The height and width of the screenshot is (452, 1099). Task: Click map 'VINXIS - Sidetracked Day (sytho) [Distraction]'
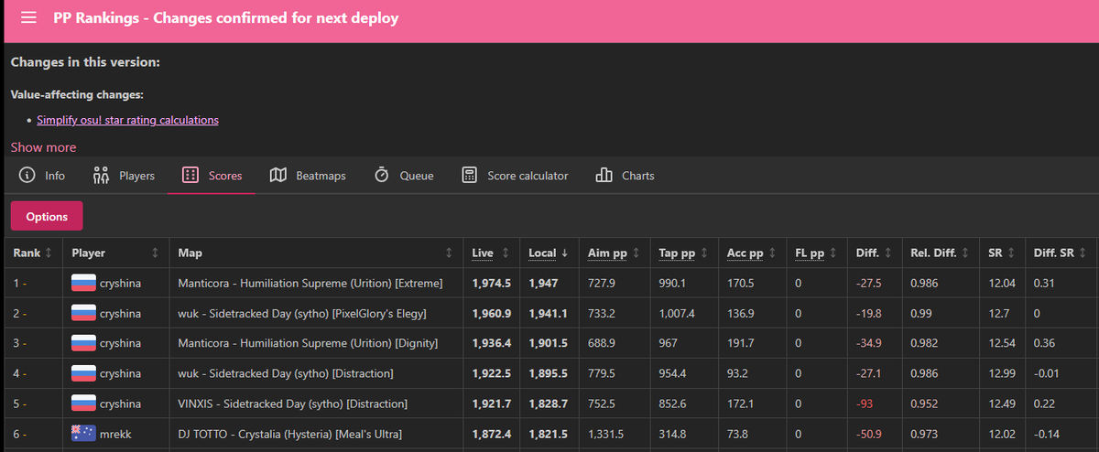pos(293,404)
